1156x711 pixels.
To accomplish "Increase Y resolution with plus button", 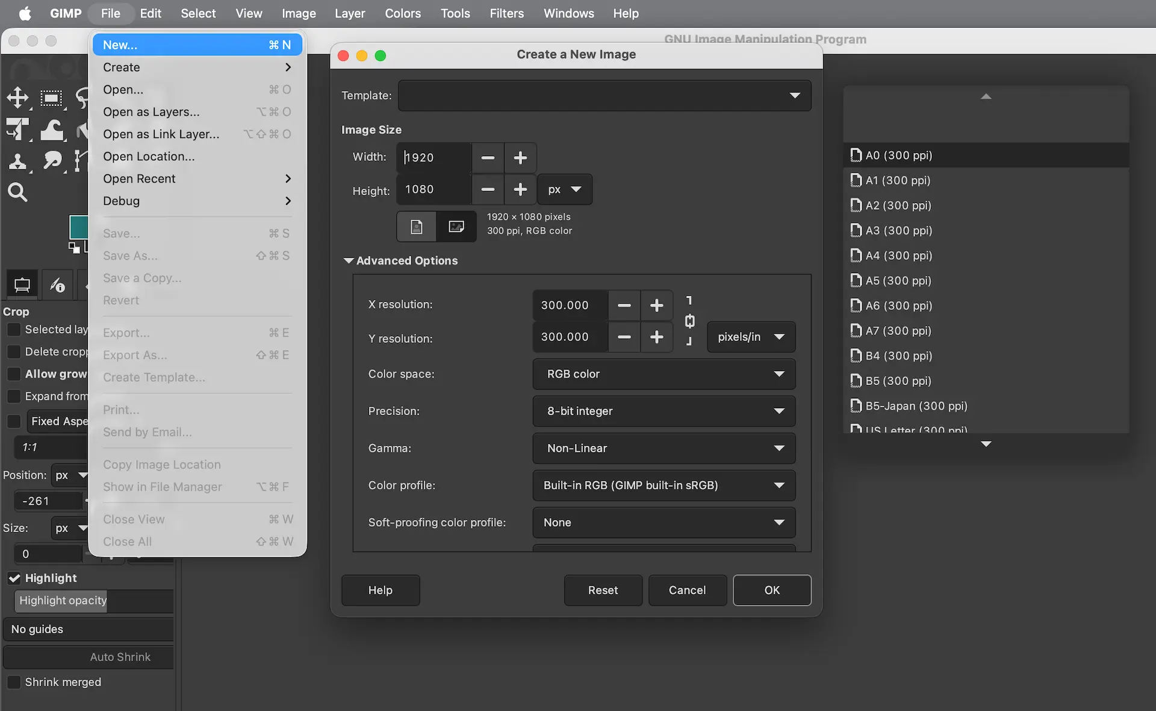I will (657, 337).
